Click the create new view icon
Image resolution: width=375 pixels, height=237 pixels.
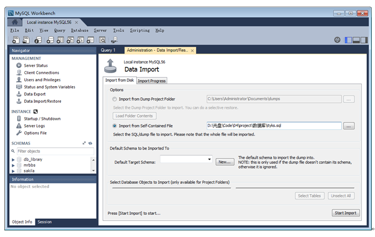pos(70,40)
